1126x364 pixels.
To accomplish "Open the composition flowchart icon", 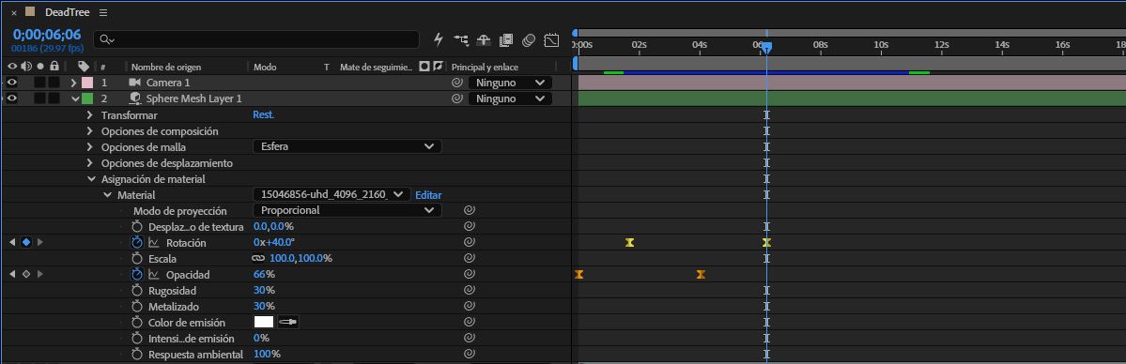I will (461, 40).
